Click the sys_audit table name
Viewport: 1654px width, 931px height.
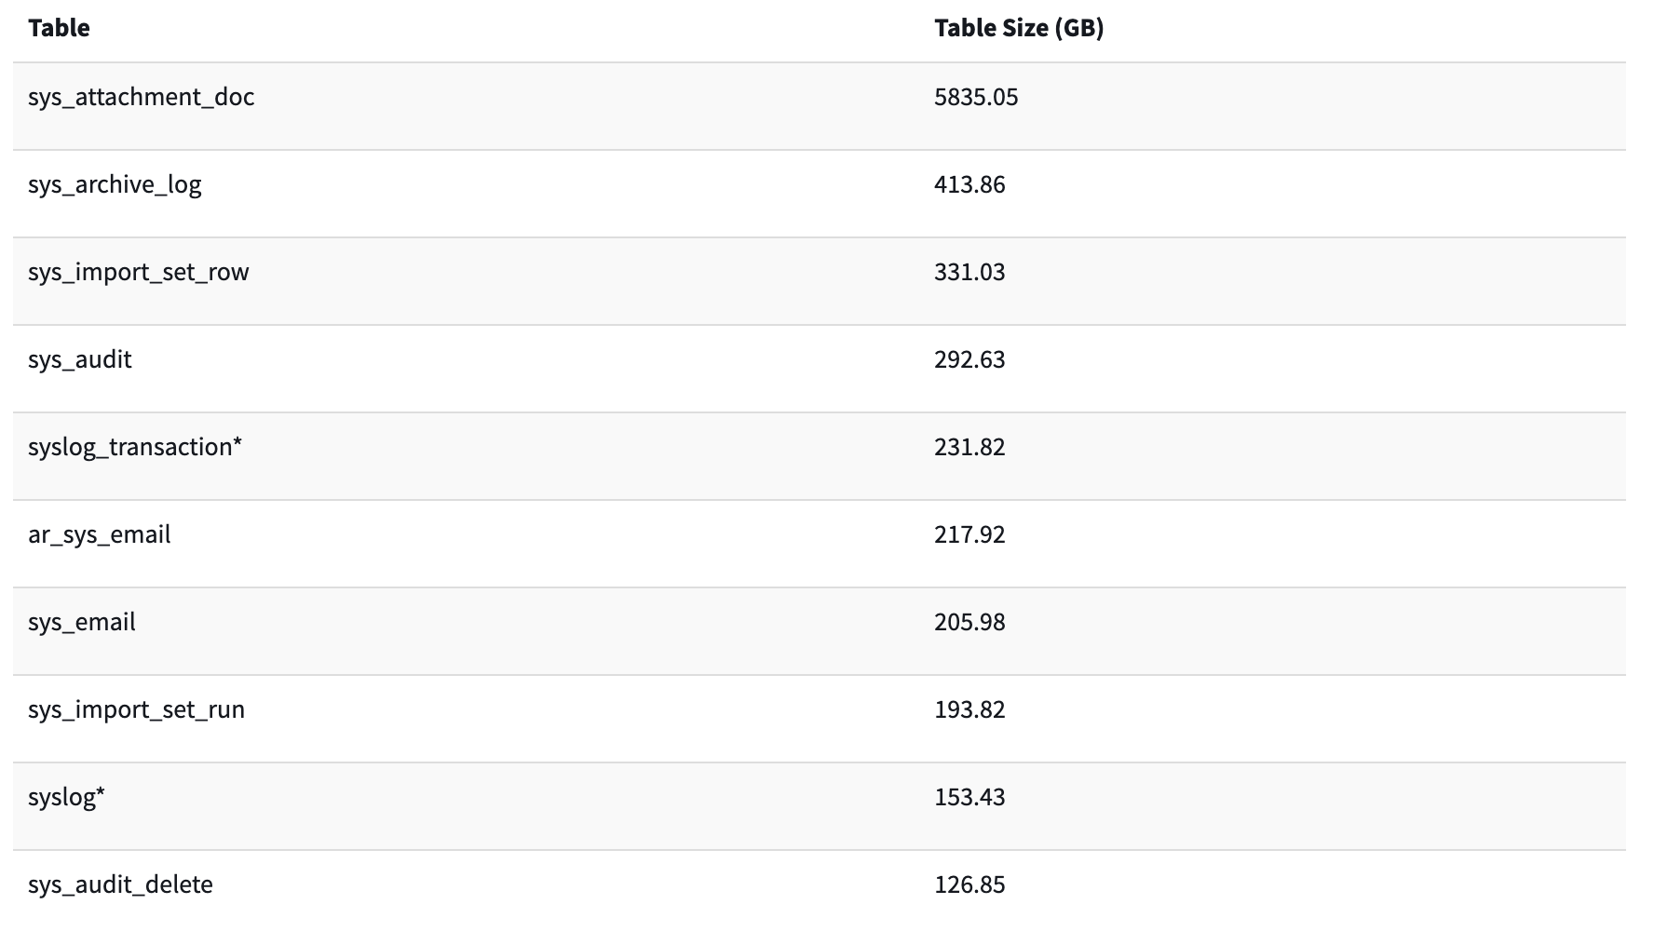pyautogui.click(x=79, y=359)
